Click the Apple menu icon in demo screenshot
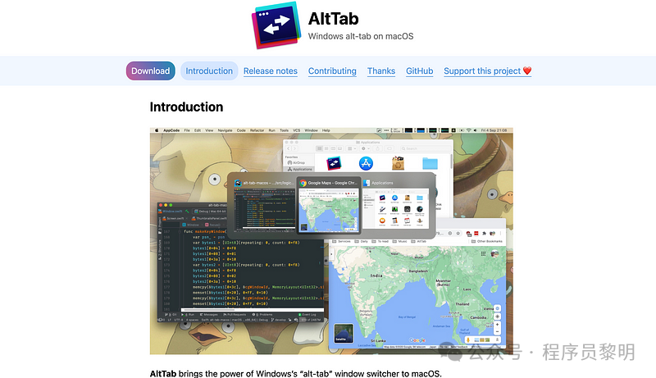Image resolution: width=656 pixels, height=378 pixels. tap(157, 130)
